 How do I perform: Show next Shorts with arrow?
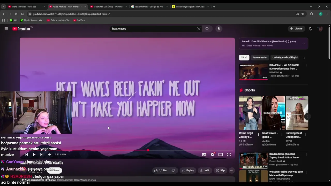pos(307,117)
